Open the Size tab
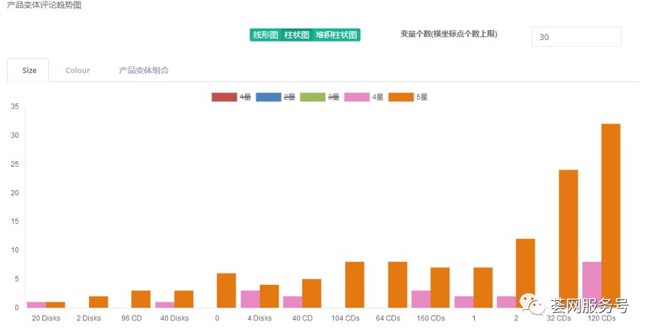 29,70
